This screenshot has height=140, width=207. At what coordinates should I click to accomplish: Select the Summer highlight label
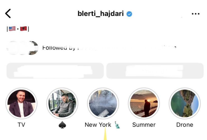click(x=144, y=125)
